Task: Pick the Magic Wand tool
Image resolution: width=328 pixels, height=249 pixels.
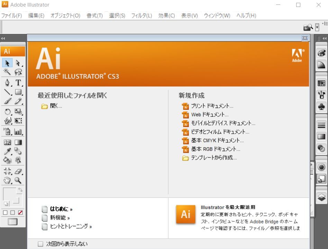Action: click(x=7, y=72)
